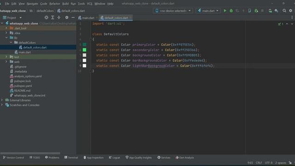Screen dimensions: 295x166
Task: Open the Logcat tool window
Action: click(114, 158)
